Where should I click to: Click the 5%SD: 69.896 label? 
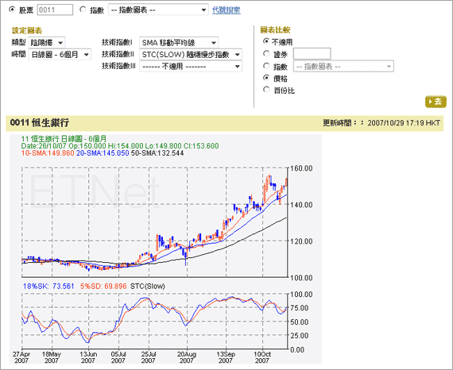pos(103,287)
